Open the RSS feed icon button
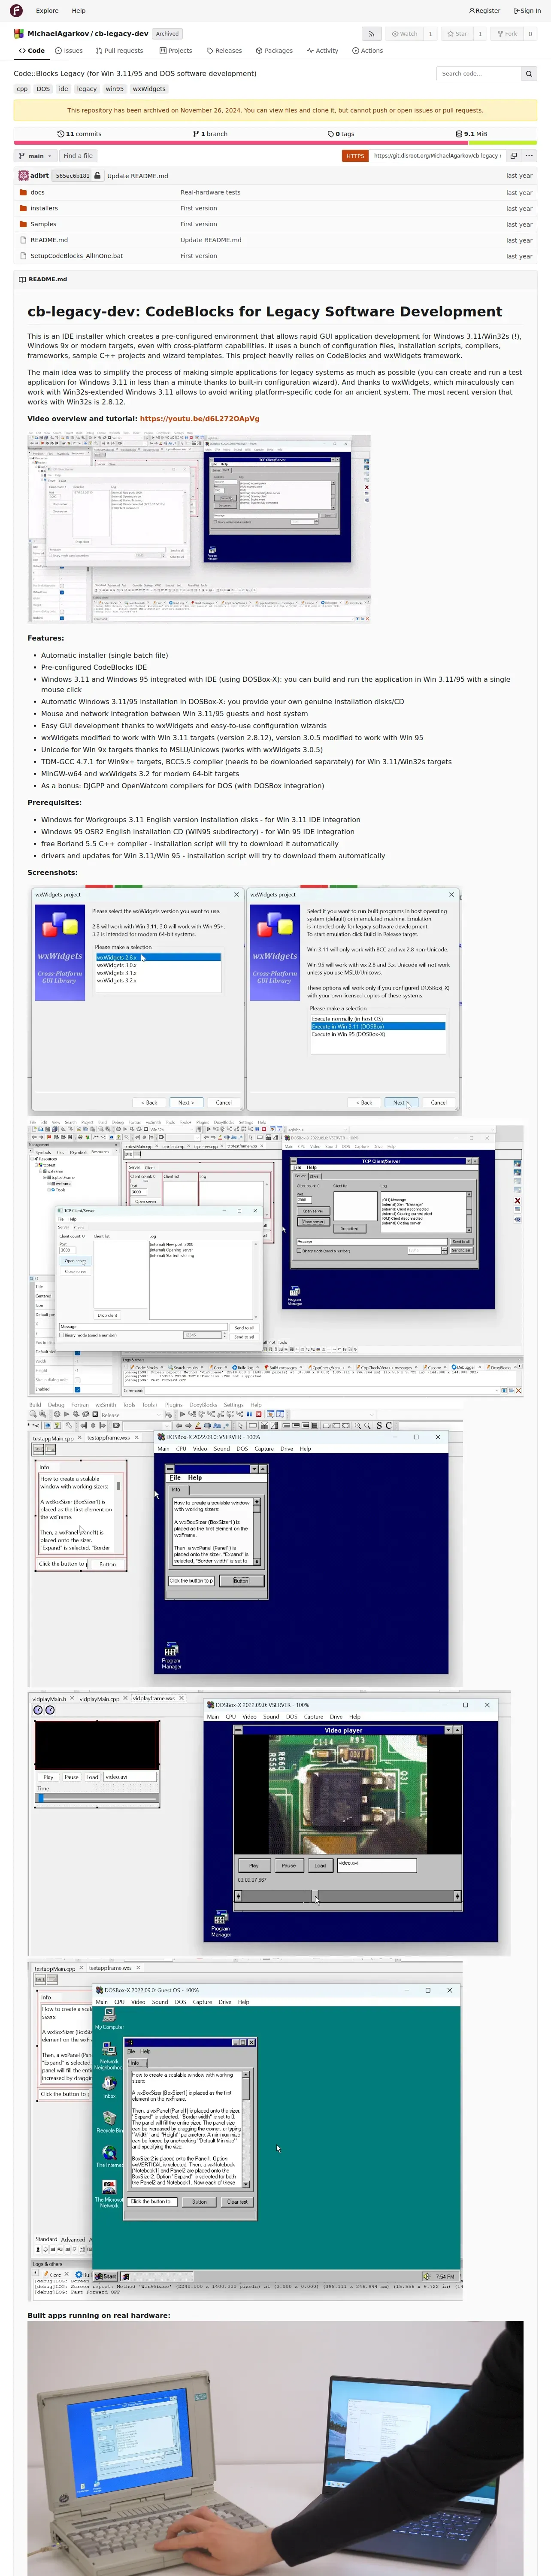Image resolution: width=551 pixels, height=2576 pixels. click(x=371, y=34)
